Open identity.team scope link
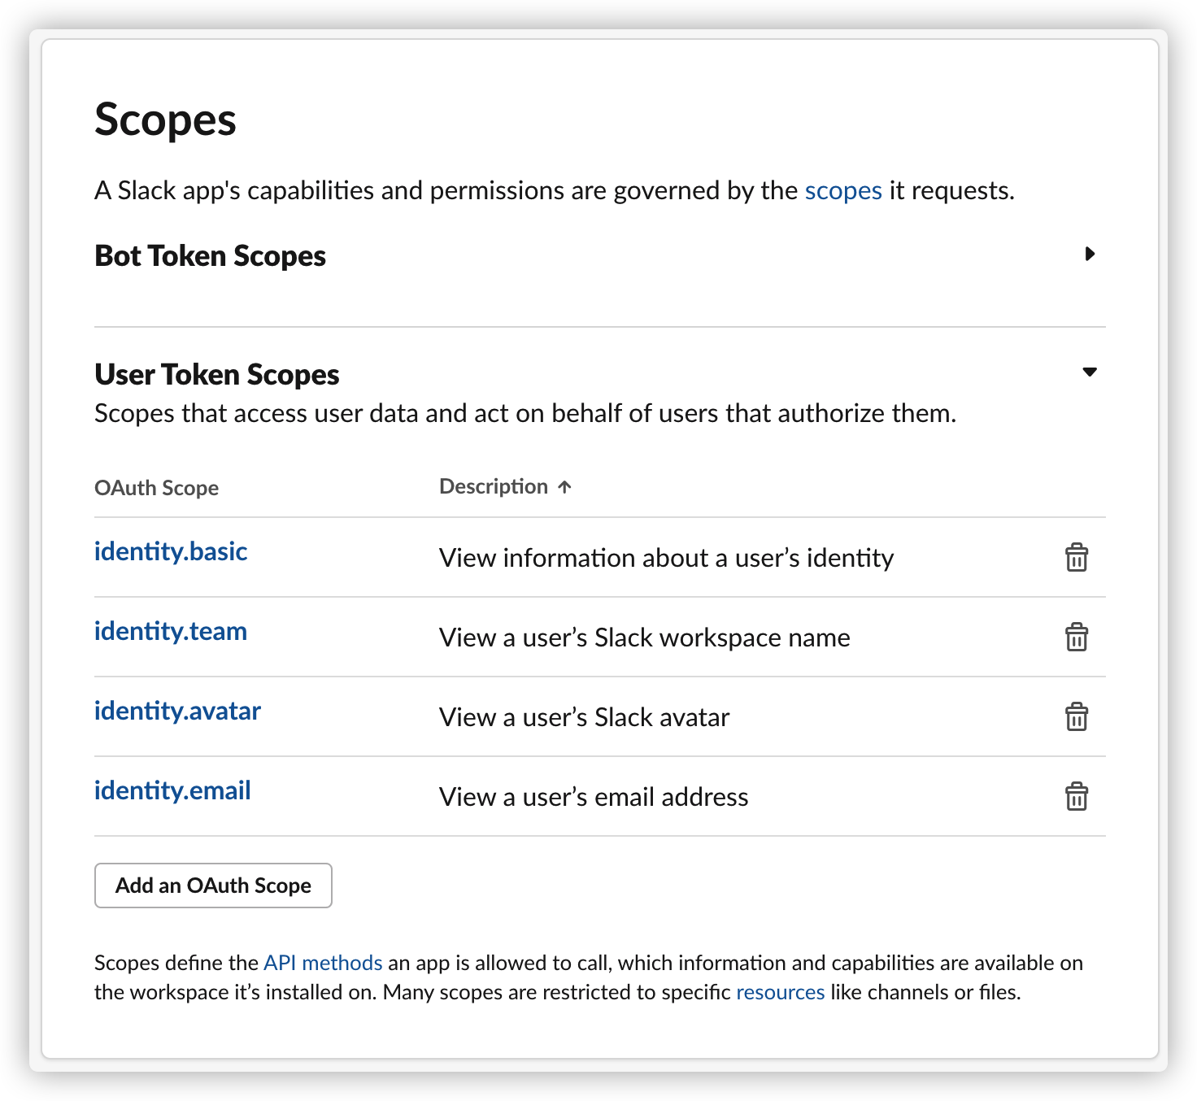Image resolution: width=1197 pixels, height=1101 pixels. [171, 631]
